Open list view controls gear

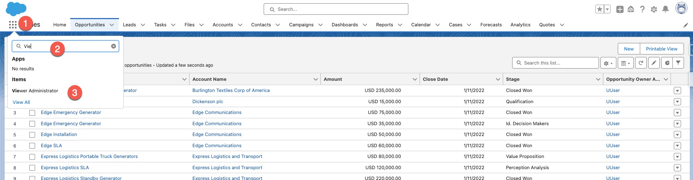pyautogui.click(x=608, y=63)
